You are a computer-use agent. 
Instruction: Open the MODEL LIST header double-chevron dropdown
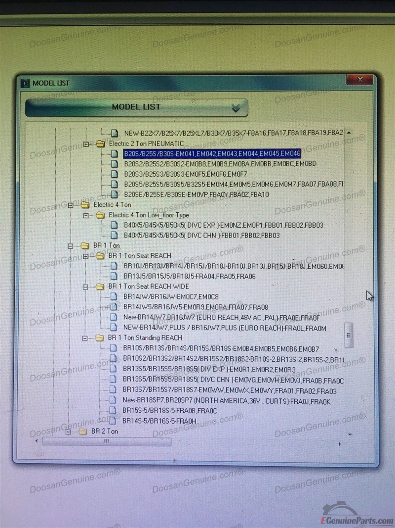[x=236, y=108]
